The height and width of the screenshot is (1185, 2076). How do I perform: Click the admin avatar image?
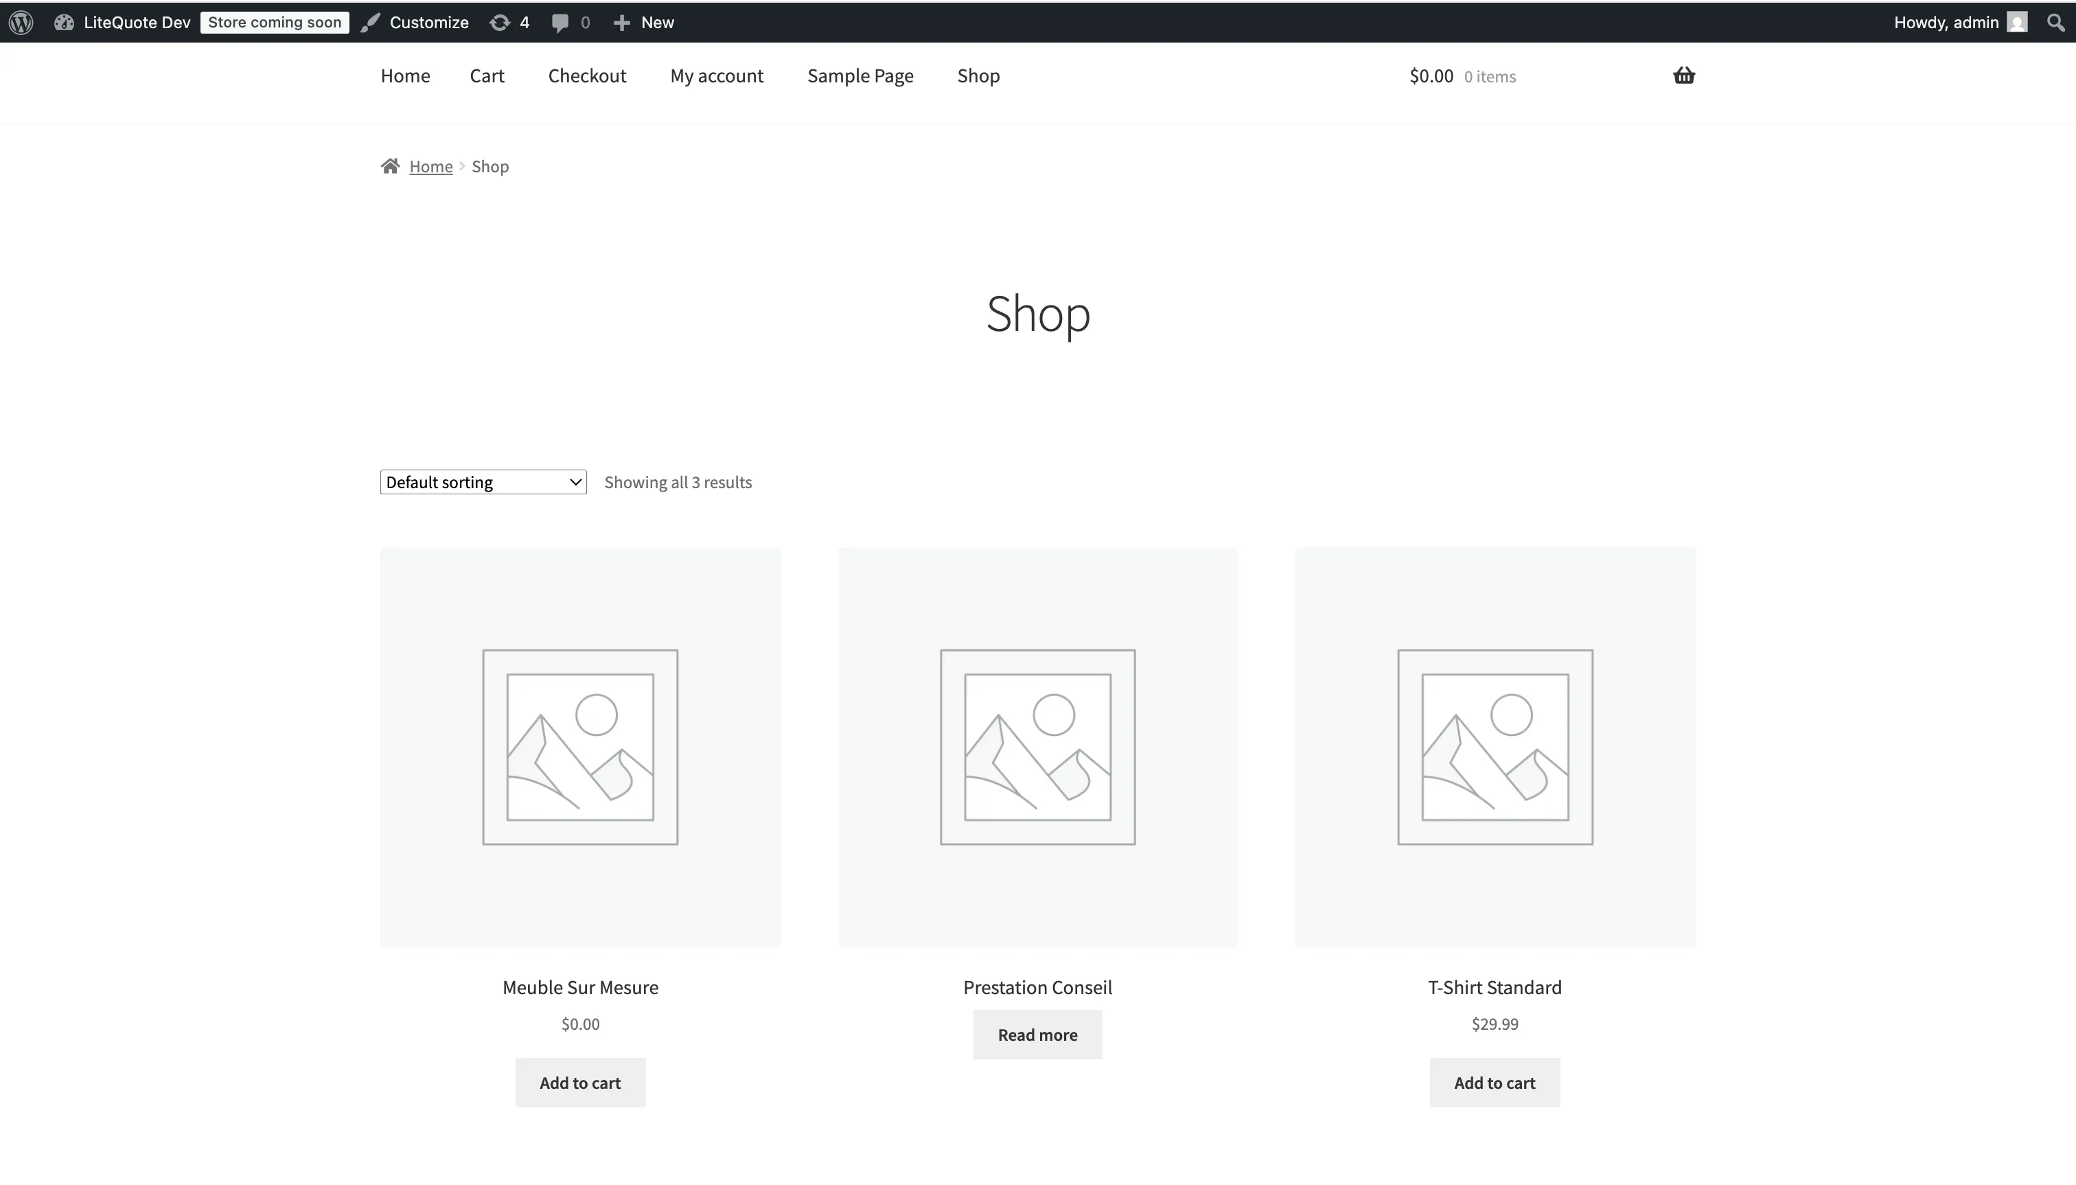pos(2018,22)
